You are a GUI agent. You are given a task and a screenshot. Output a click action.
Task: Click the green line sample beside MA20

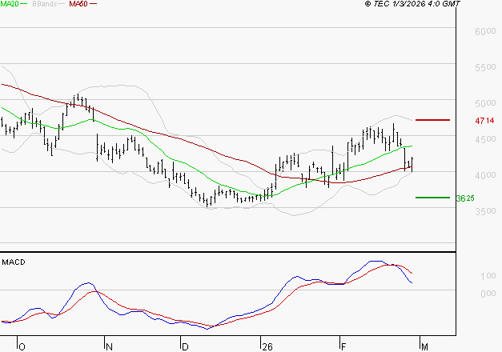pos(26,5)
